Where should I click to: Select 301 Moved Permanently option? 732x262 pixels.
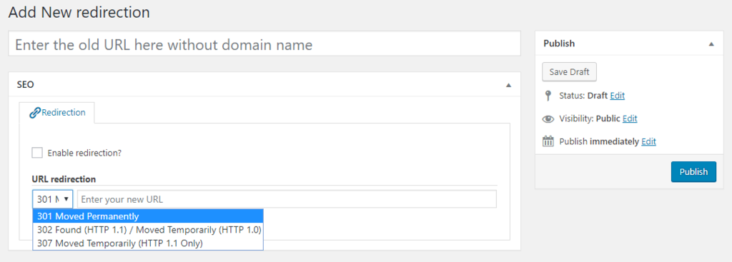coord(148,216)
